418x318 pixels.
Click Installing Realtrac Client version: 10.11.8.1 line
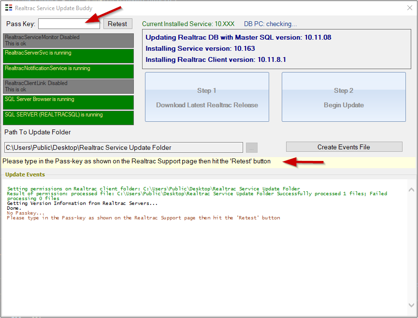[x=216, y=60]
